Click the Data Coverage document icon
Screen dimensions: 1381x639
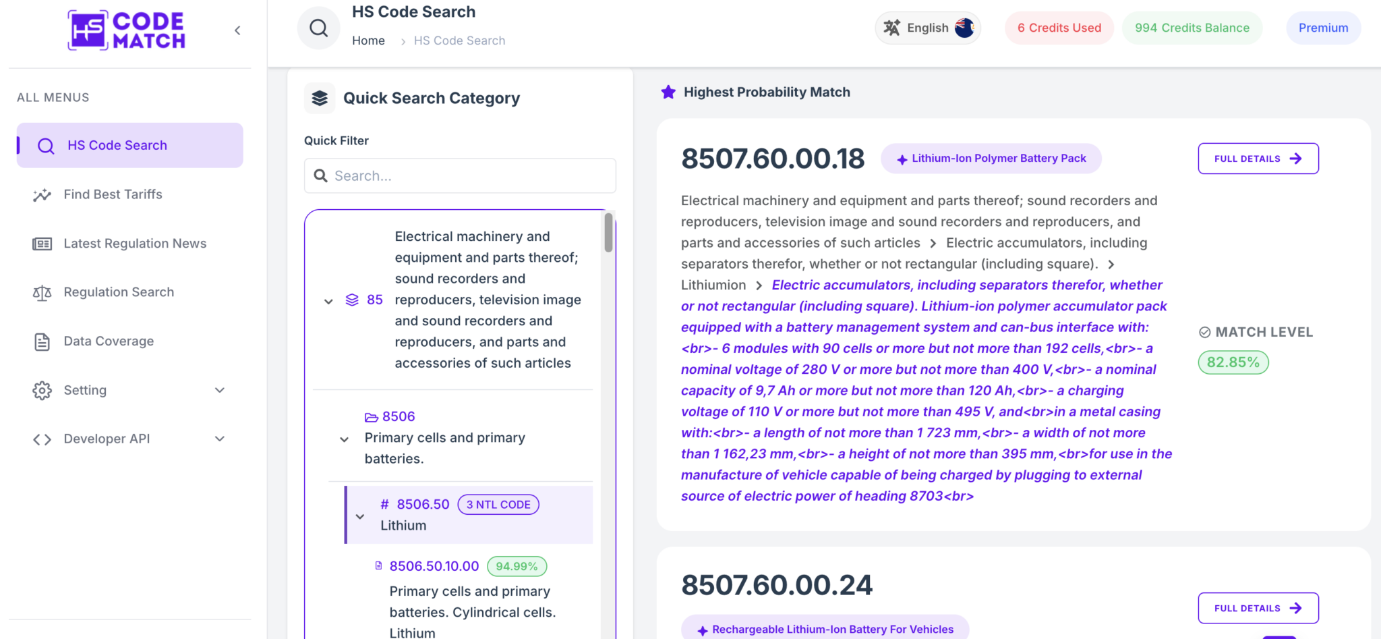[42, 341]
